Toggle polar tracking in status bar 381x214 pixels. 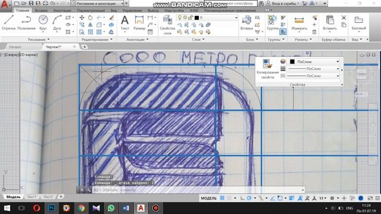[249, 198]
